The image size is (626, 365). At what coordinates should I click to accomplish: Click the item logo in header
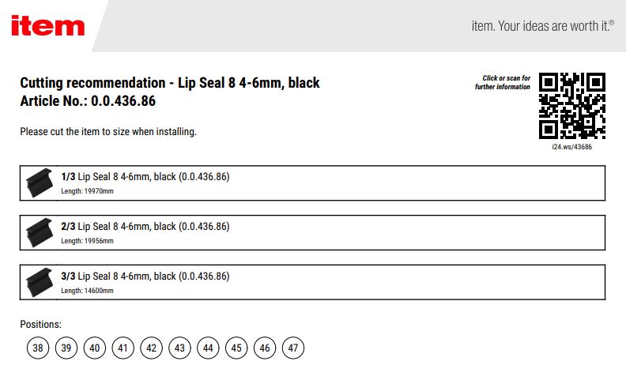pos(47,25)
